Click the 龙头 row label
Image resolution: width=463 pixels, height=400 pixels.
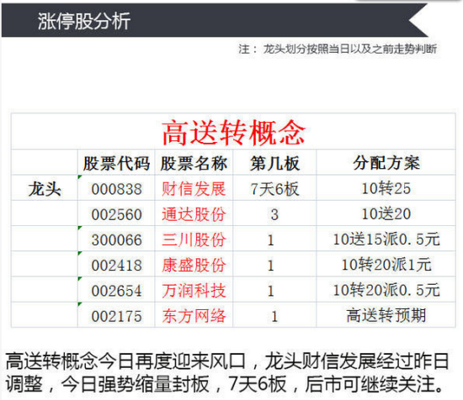click(45, 189)
